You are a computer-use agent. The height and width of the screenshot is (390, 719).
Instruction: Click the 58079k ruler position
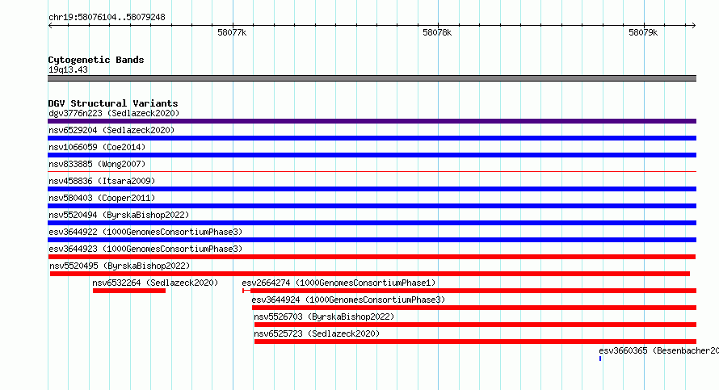pos(643,32)
